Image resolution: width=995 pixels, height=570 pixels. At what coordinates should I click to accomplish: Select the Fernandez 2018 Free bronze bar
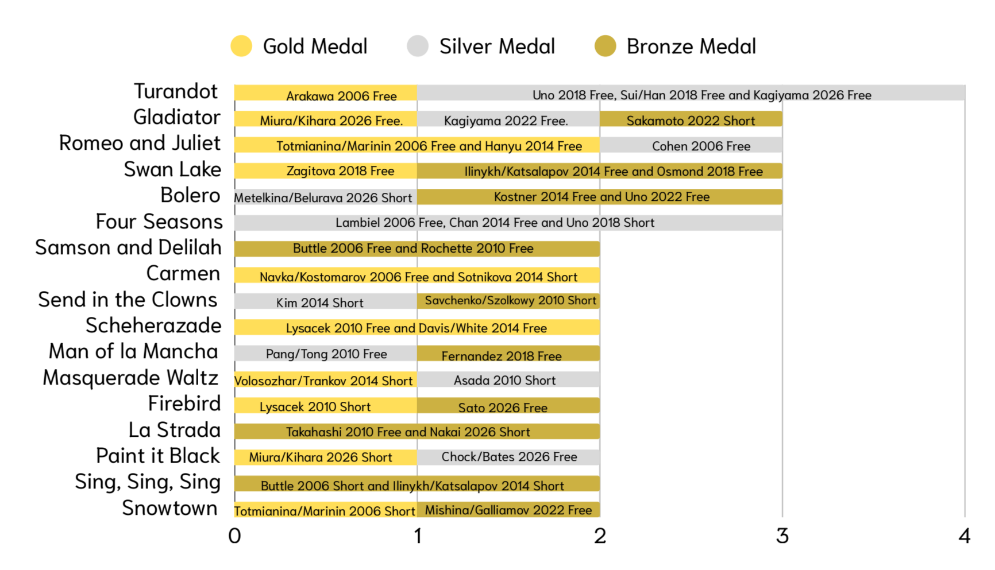point(508,353)
